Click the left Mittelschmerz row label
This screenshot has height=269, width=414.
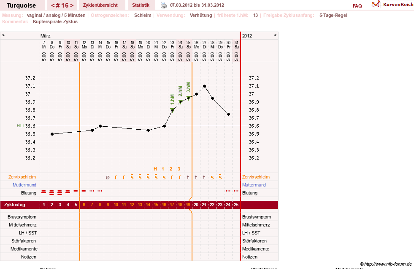22,225
